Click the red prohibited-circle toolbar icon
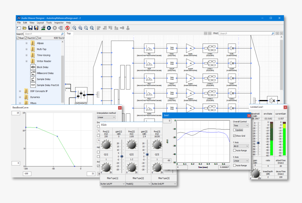The height and width of the screenshot is (203, 302). [67, 28]
